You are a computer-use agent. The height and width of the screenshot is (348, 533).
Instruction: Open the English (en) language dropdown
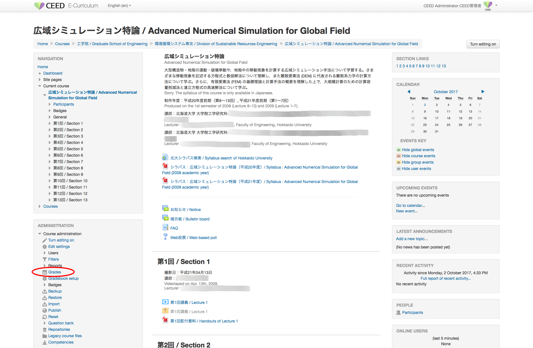pos(119,6)
